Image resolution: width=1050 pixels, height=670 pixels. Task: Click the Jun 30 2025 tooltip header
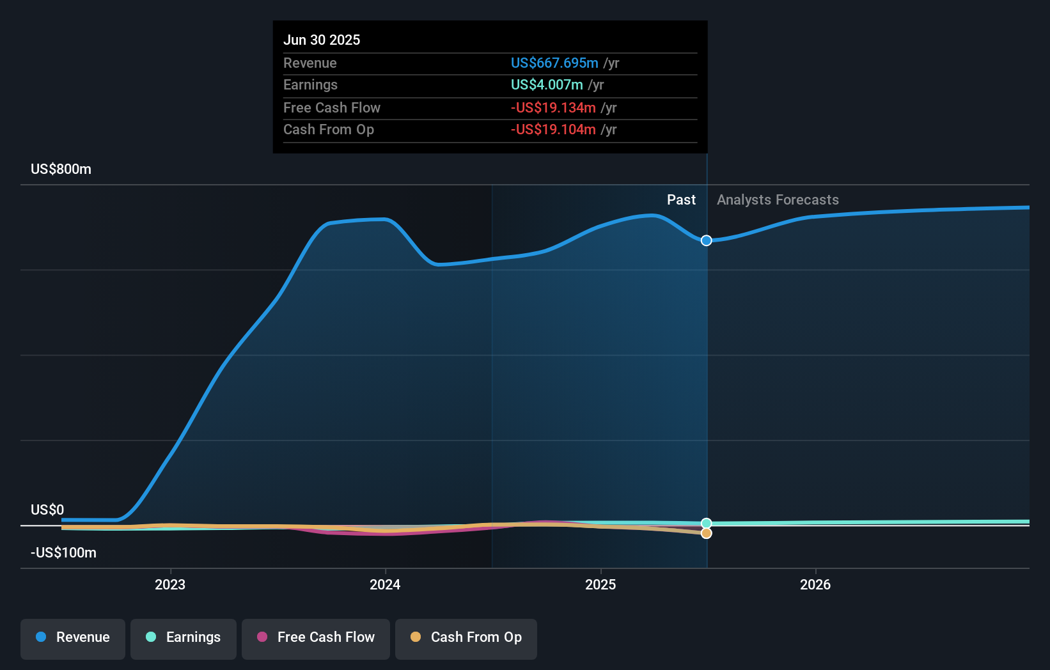click(322, 40)
